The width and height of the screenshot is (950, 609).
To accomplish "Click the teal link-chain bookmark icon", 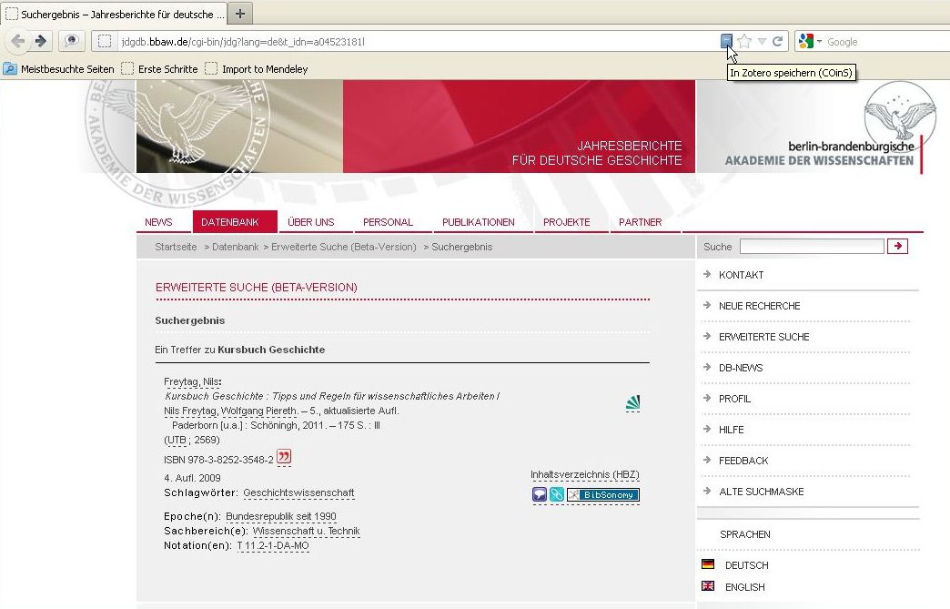I will click(556, 494).
